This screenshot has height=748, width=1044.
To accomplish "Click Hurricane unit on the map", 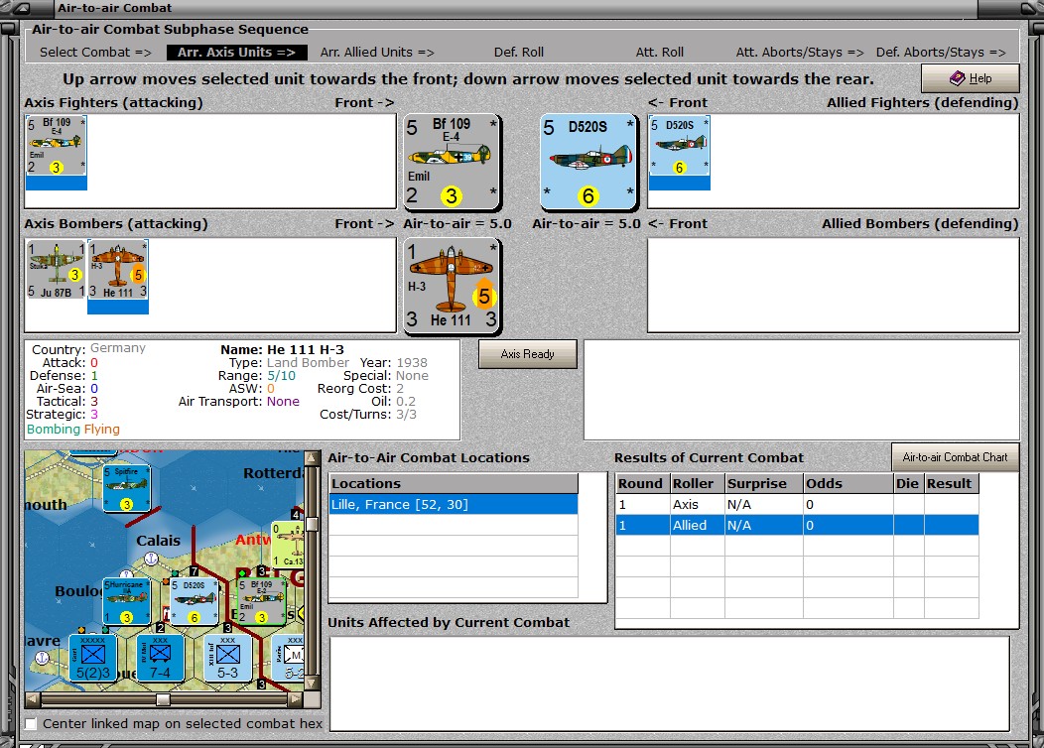I will pyautogui.click(x=126, y=601).
